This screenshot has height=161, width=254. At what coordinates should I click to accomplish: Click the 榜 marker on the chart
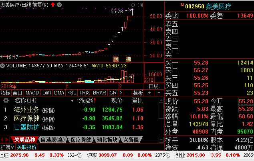tap(128, 59)
